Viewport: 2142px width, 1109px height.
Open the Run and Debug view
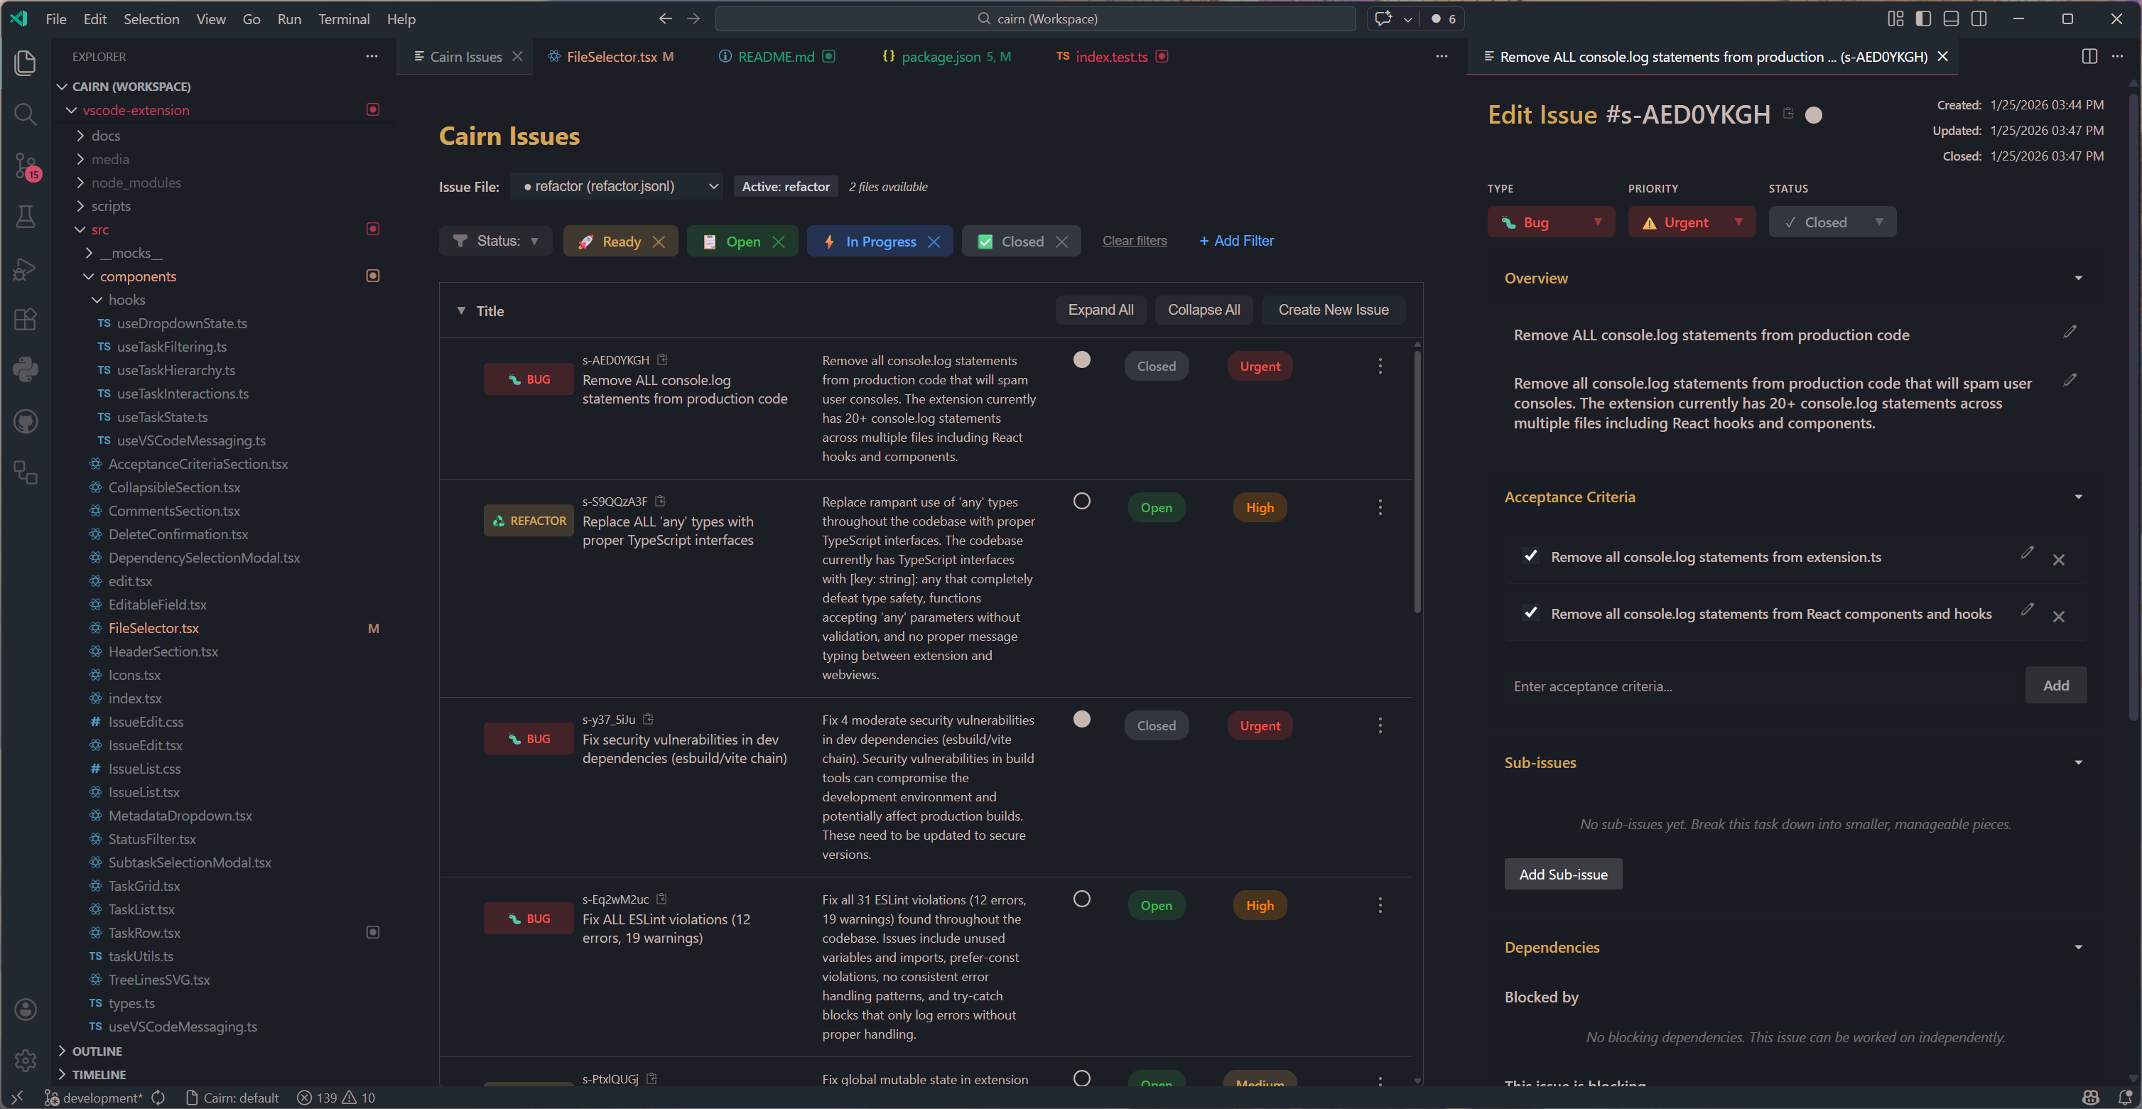pyautogui.click(x=26, y=269)
